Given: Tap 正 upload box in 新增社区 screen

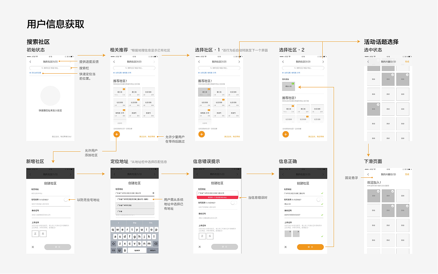Looking at the screenshot, I should click(35, 234).
